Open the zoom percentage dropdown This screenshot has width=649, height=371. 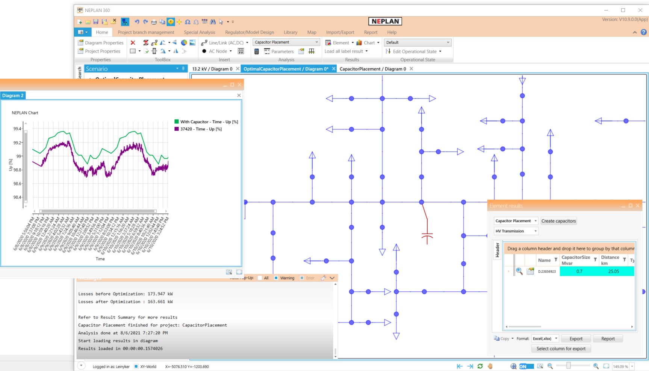coord(632,366)
